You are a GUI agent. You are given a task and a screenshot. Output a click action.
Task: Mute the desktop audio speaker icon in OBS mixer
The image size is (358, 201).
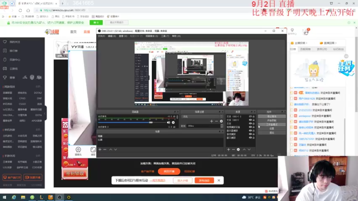tap(169, 122)
